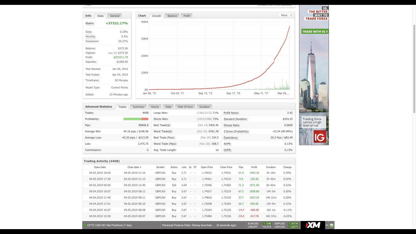416x234 pixels.
Task: Select the Sell trade row action cell
Action: [174, 185]
